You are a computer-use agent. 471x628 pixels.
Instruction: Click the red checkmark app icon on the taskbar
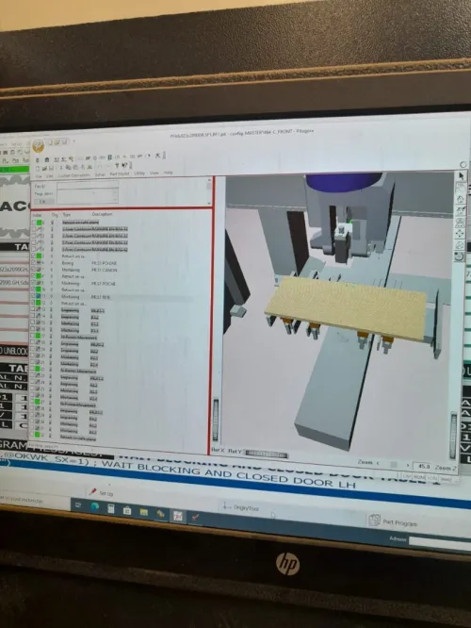tap(195, 517)
